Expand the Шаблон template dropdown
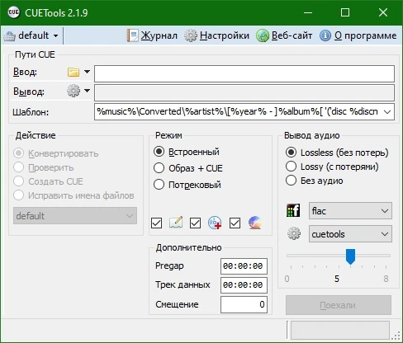403x343 pixels. click(x=387, y=112)
